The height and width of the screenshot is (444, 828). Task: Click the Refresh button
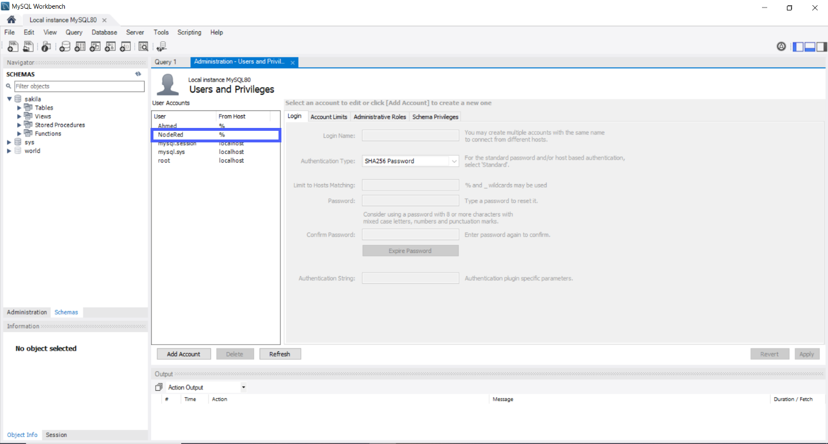[x=280, y=354]
